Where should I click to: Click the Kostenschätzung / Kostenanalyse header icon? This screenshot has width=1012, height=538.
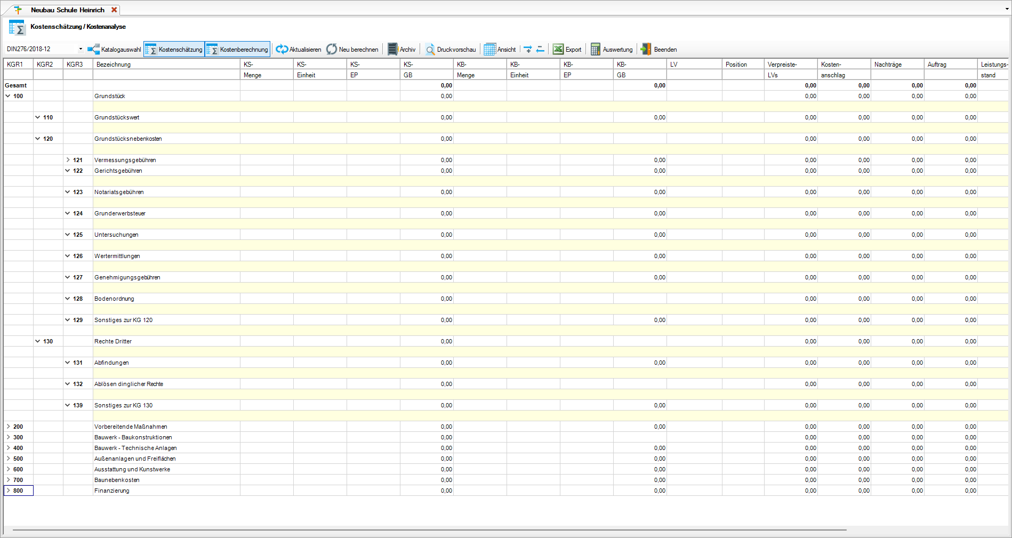[x=17, y=27]
